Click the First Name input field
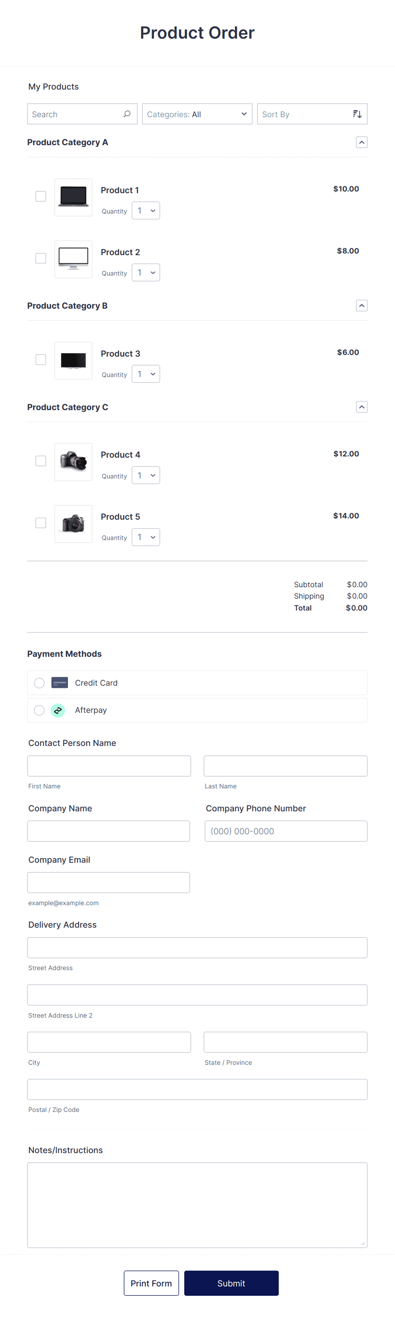 109,765
